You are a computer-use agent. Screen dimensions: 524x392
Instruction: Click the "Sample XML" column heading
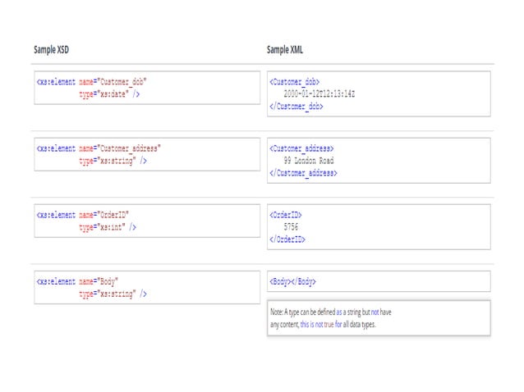pos(285,50)
